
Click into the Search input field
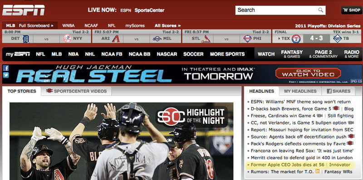[x=276, y=10]
